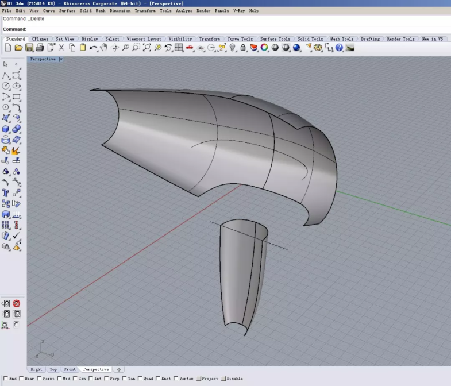Screen dimensions: 451x386
Task: Click the Box solid tool
Action: (x=6, y=129)
